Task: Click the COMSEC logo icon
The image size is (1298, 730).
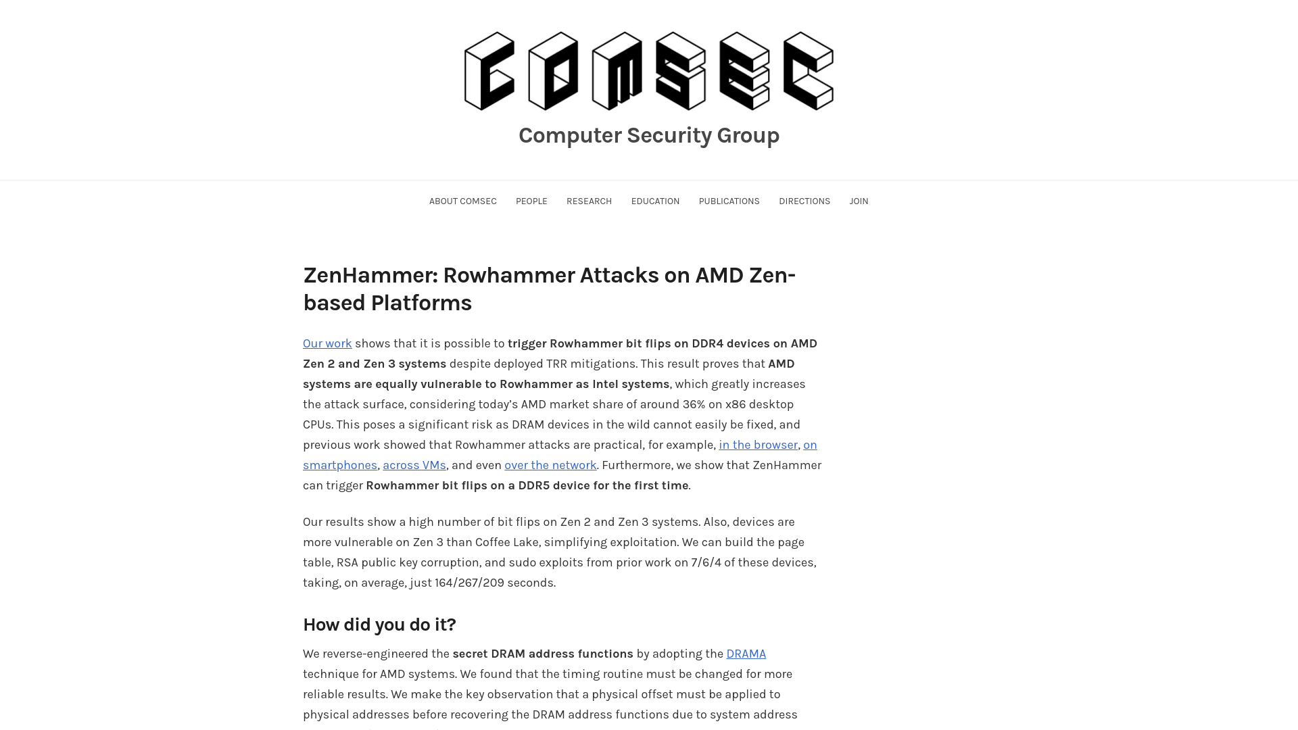Action: 649,71
